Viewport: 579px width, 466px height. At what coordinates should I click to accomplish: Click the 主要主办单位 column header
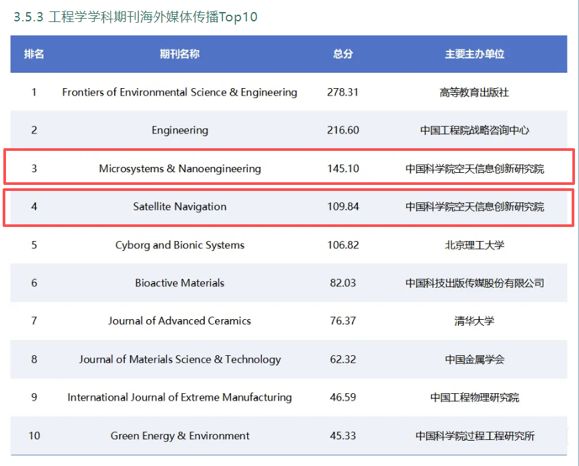pos(474,54)
